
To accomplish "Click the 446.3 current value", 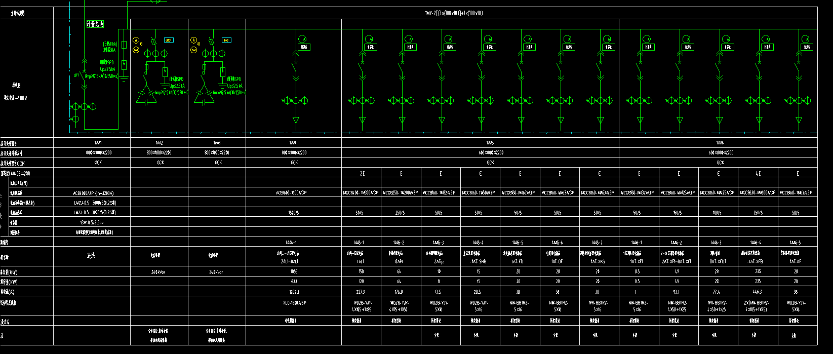I will [x=757, y=292].
